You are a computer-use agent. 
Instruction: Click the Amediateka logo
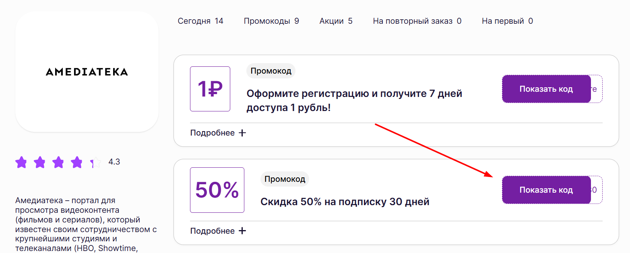[x=87, y=72]
